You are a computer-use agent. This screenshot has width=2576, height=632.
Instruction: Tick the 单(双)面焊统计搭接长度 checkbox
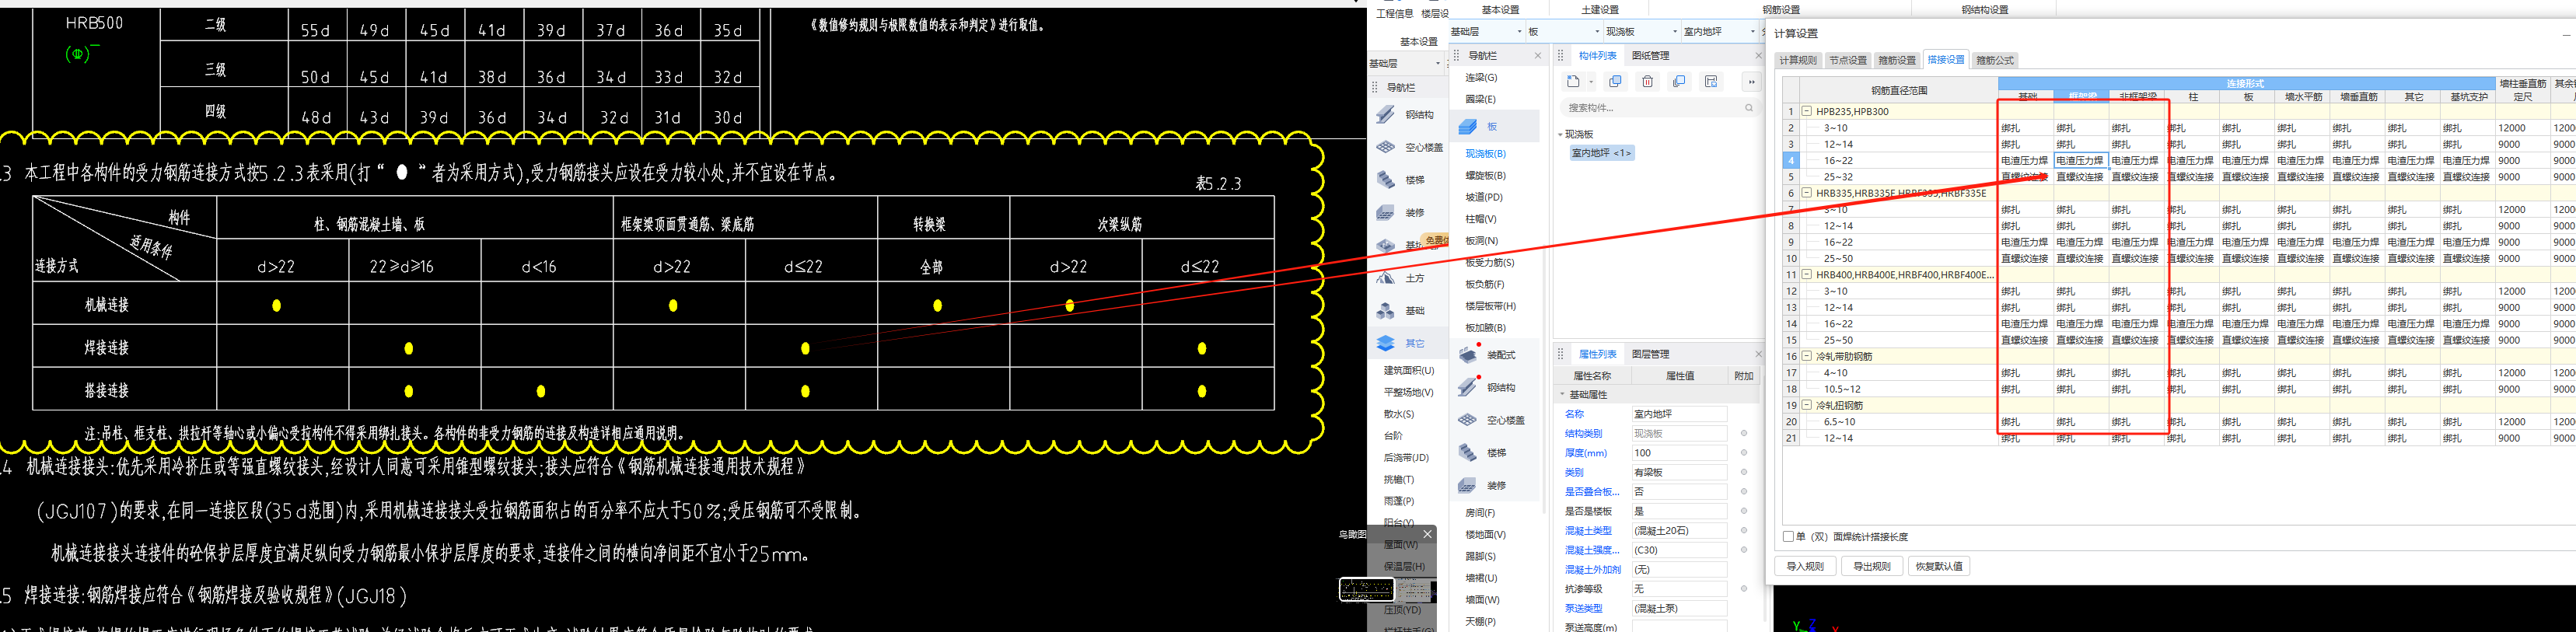pos(1788,537)
